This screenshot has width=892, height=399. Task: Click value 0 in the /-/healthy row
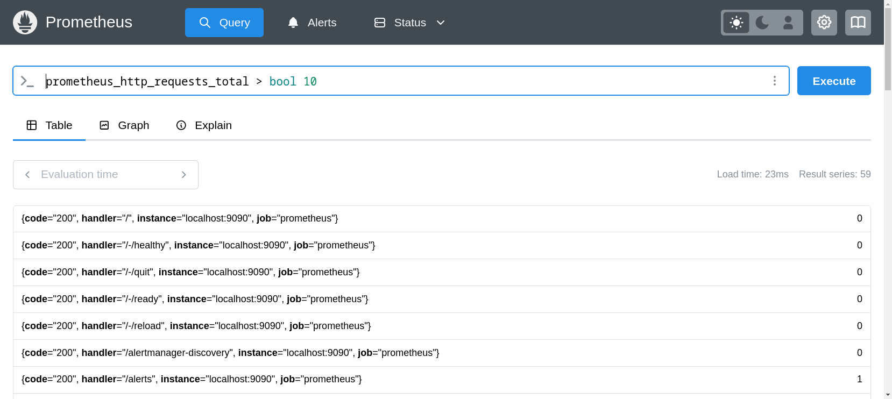coord(860,245)
